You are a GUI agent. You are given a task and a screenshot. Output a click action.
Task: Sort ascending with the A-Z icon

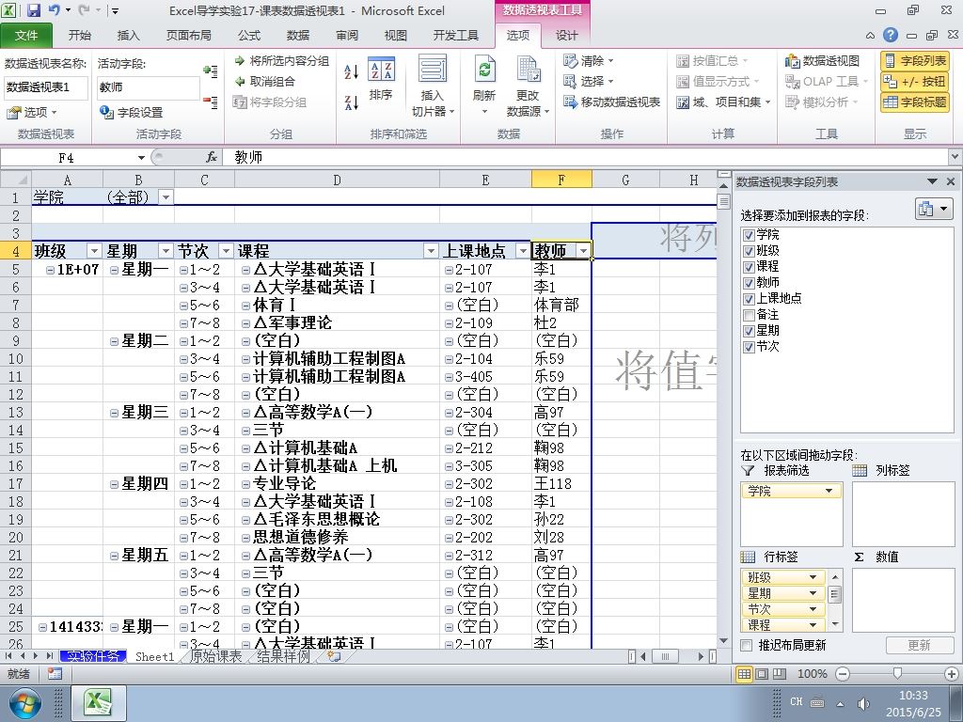click(352, 71)
